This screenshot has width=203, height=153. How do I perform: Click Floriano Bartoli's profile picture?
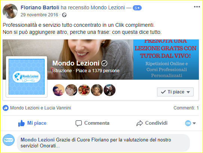coord(10,11)
